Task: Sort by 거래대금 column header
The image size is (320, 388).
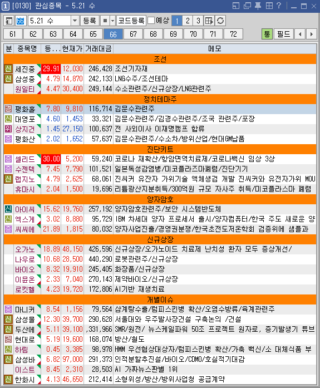Action: point(99,49)
